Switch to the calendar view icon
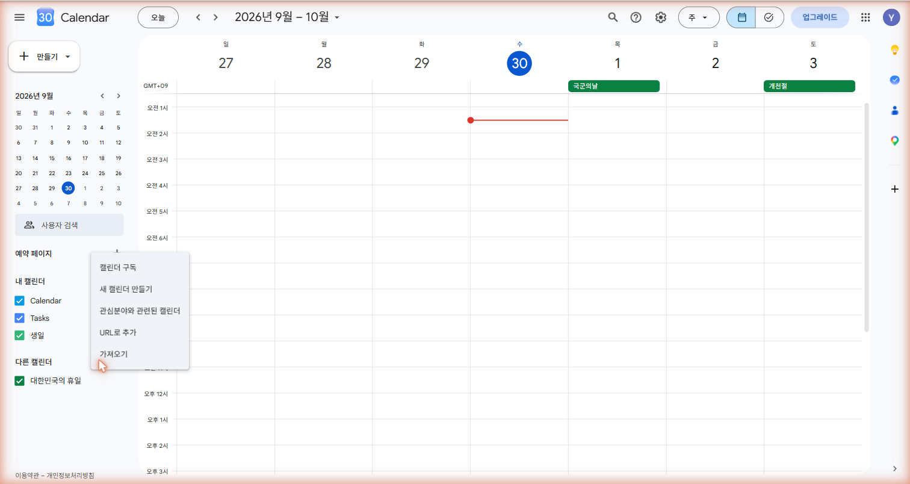910x484 pixels. pos(741,17)
